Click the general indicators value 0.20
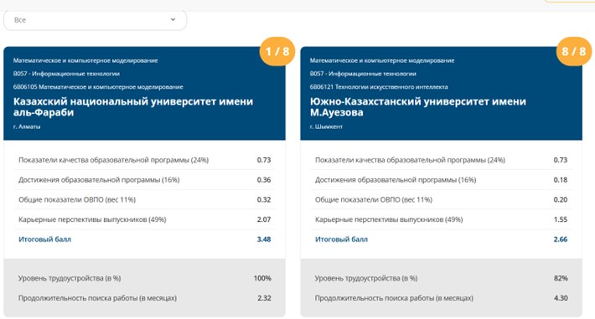595x319 pixels. tap(561, 199)
